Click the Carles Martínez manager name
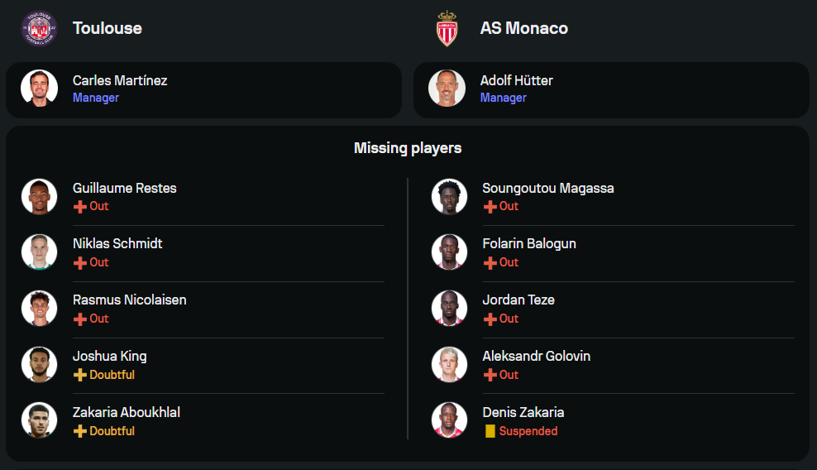This screenshot has height=470, width=817. click(x=120, y=80)
